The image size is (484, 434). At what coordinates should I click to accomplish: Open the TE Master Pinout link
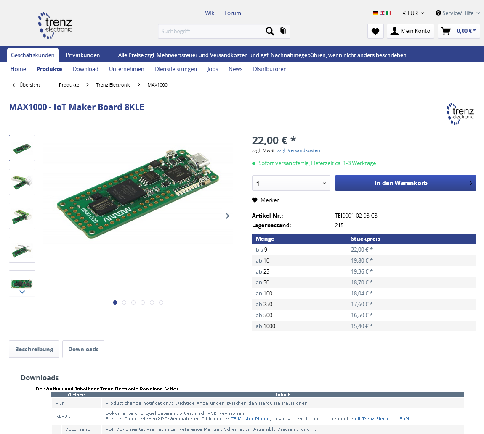250,418
